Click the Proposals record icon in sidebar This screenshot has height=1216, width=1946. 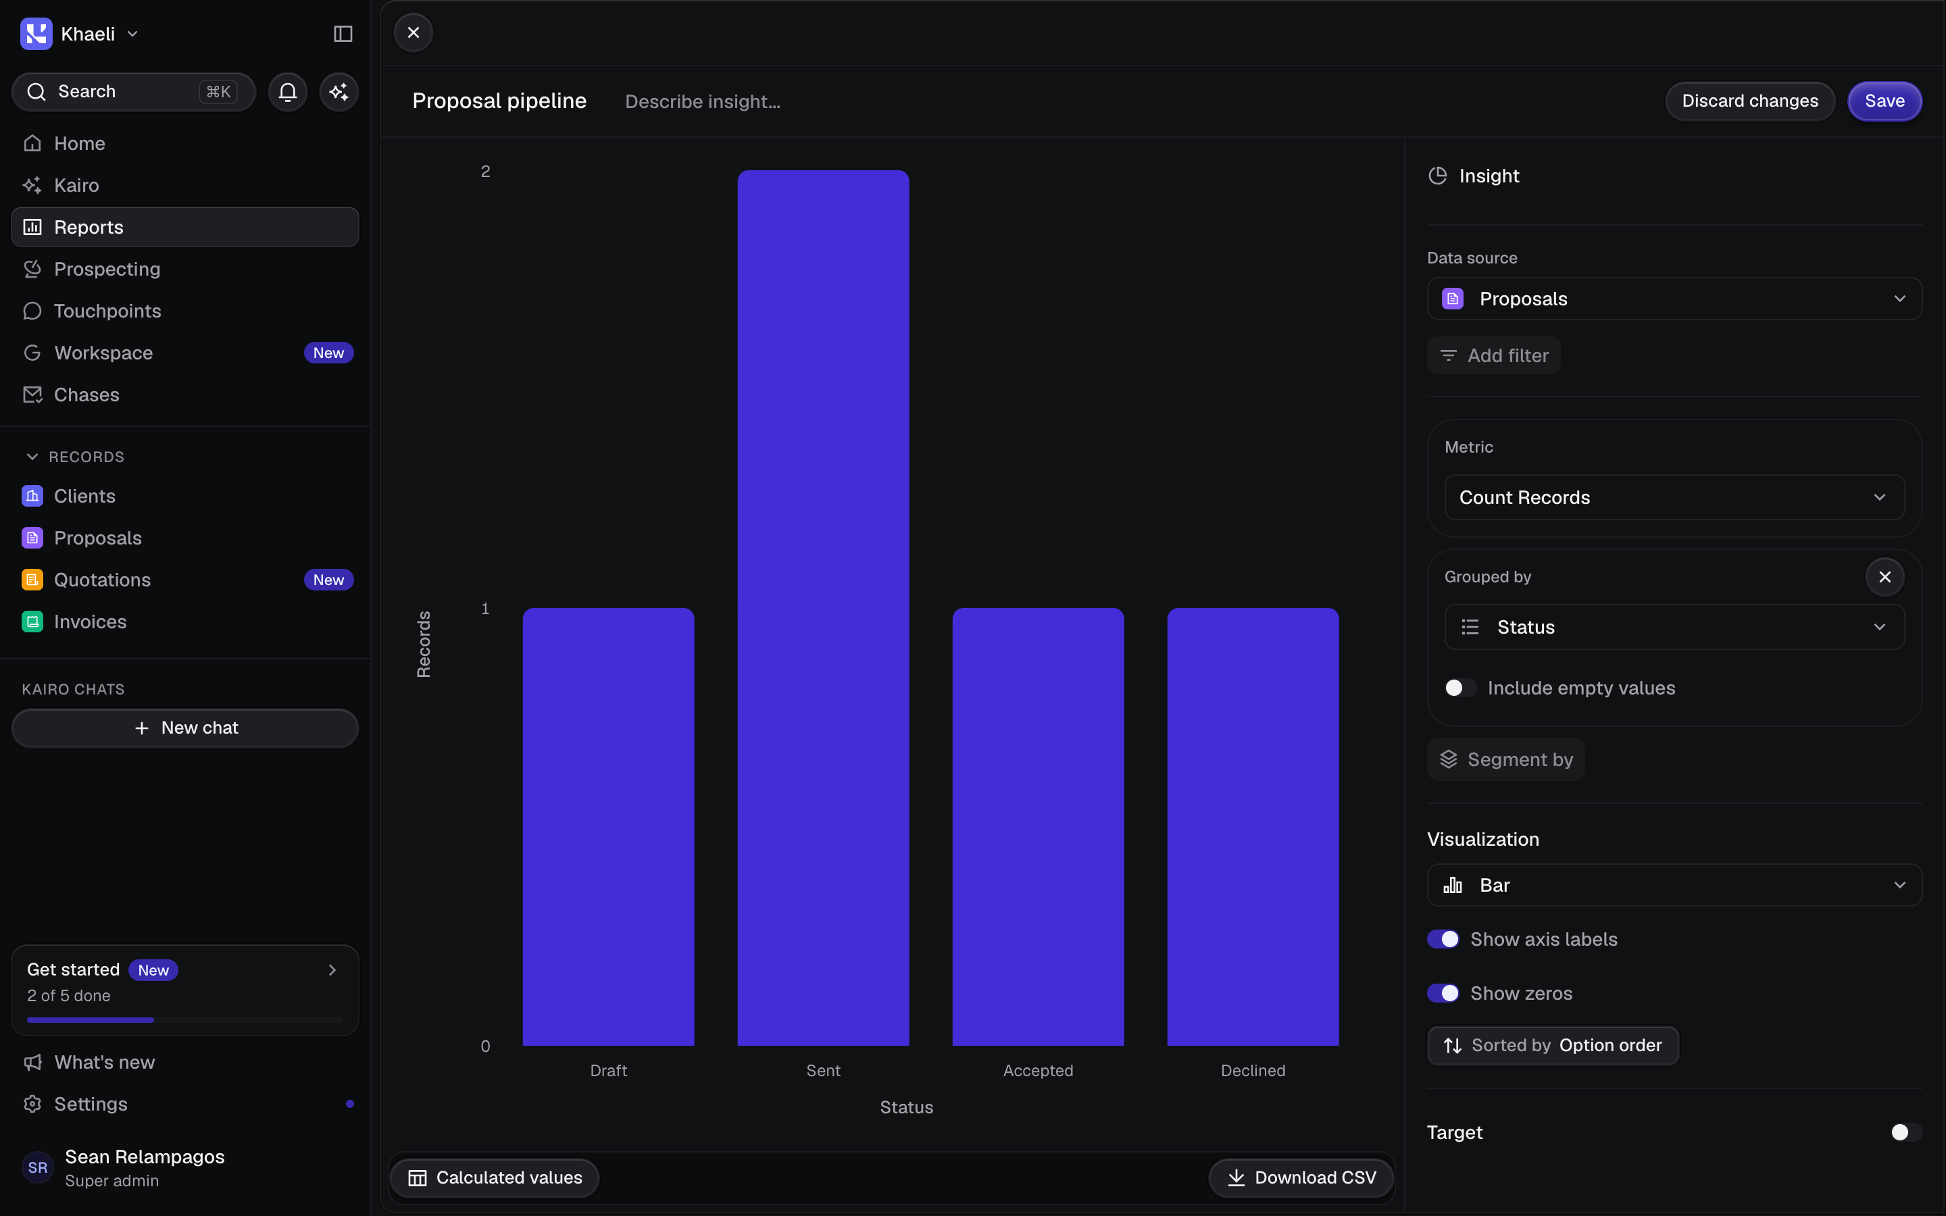coord(32,538)
